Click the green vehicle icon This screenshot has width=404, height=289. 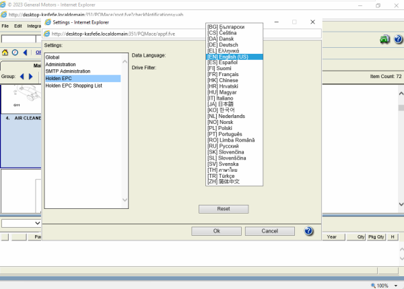(x=384, y=40)
